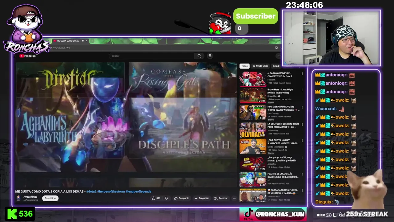Viewport: 394px width, 222px height.
Task: Open the #heroesofthestorm hashtag link
Action: [x=111, y=191]
